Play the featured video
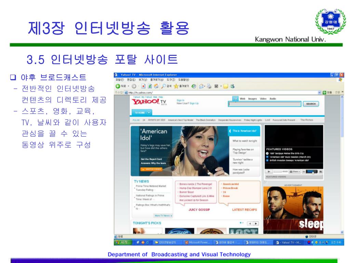The width and height of the screenshot is (350, 263). point(269,172)
